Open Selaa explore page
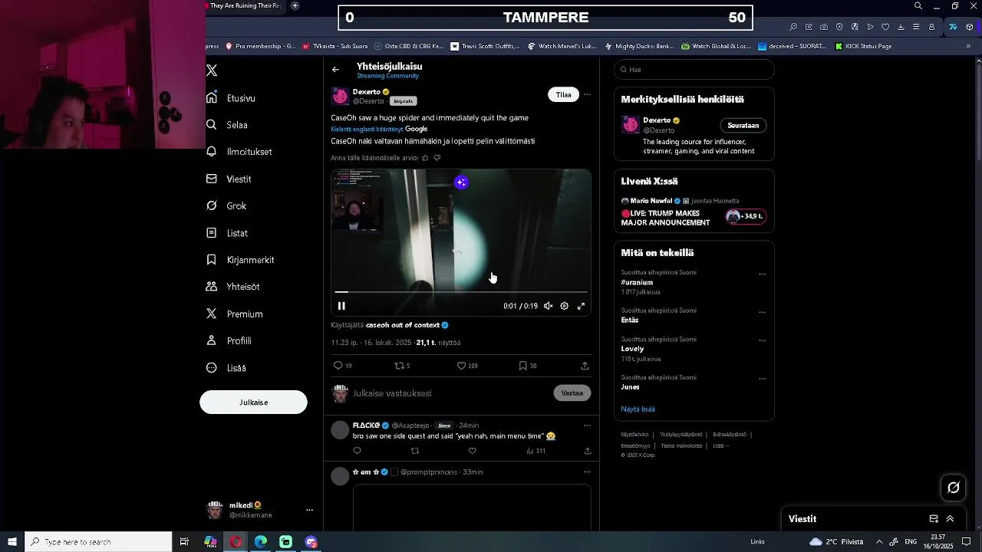 click(x=227, y=125)
